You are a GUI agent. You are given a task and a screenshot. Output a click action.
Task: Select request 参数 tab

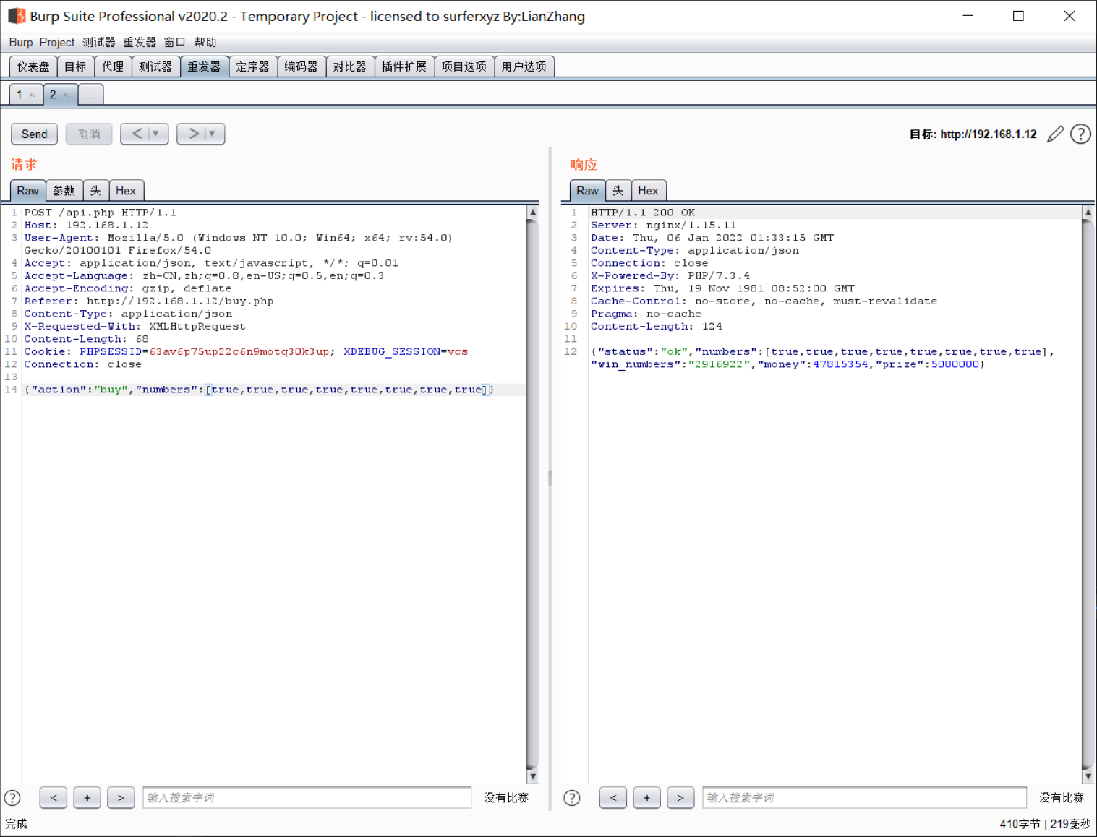(64, 191)
